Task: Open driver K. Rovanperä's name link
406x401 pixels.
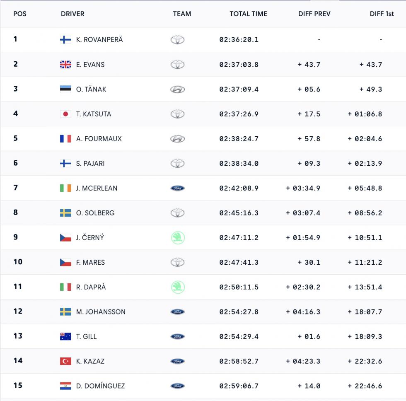Action: [x=99, y=40]
